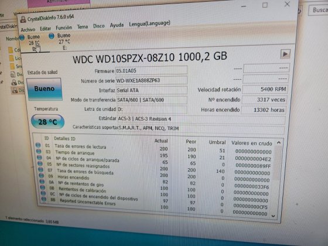Open the Archivo menu
This screenshot has height=246, width=328.
(28, 29)
